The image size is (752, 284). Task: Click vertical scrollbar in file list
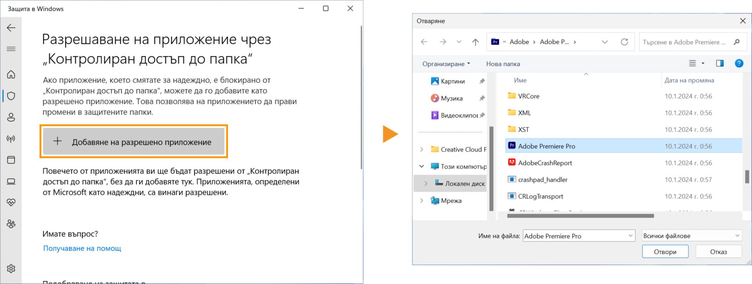(x=747, y=177)
